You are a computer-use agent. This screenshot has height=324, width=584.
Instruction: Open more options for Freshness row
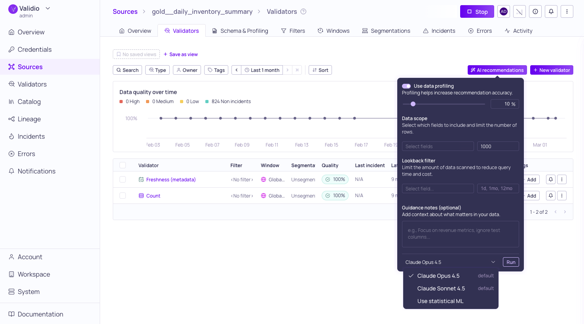coord(562,179)
